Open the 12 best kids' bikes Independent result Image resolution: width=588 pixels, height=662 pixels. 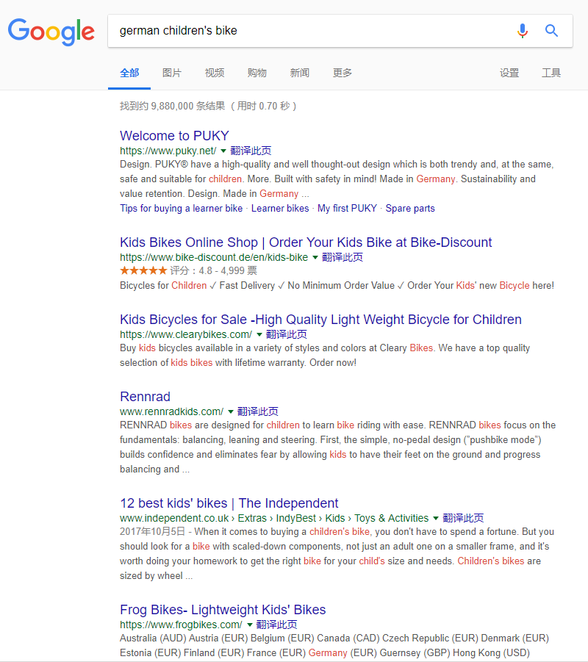click(229, 503)
